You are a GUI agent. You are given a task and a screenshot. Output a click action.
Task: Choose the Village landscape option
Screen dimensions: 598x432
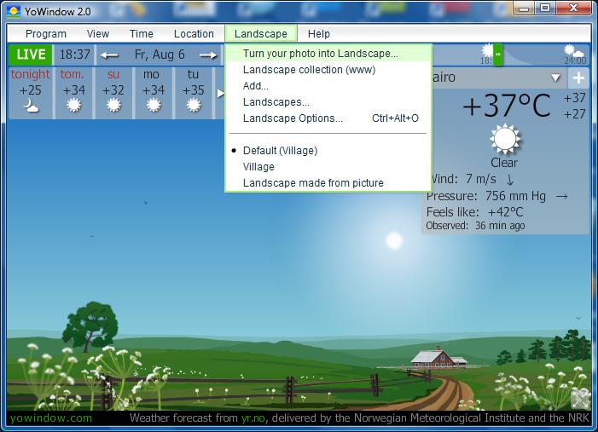258,167
